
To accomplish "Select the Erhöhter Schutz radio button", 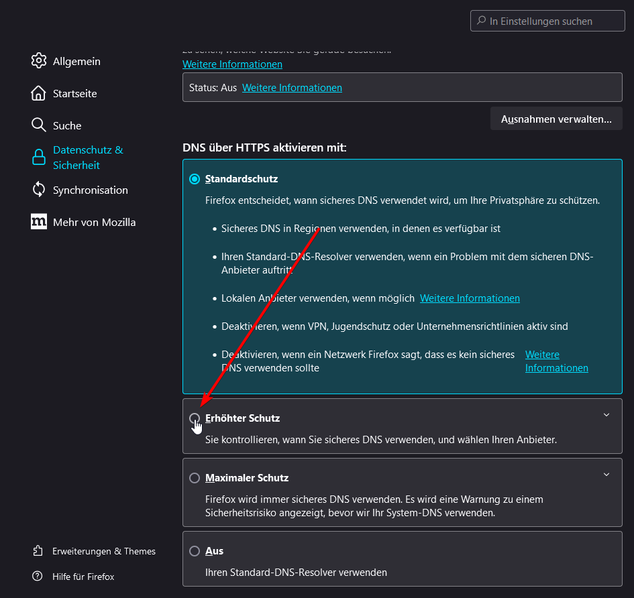I will (195, 418).
